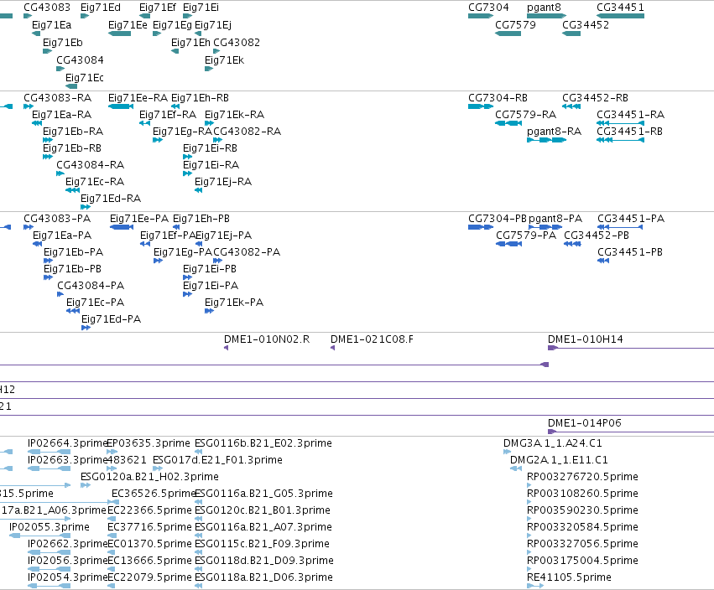This screenshot has width=714, height=590.
Task: Click Eig71Ei-RB transcript label
Action: pos(210,148)
